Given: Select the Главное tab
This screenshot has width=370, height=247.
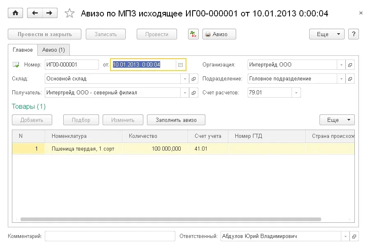Looking at the screenshot, I should pos(23,50).
